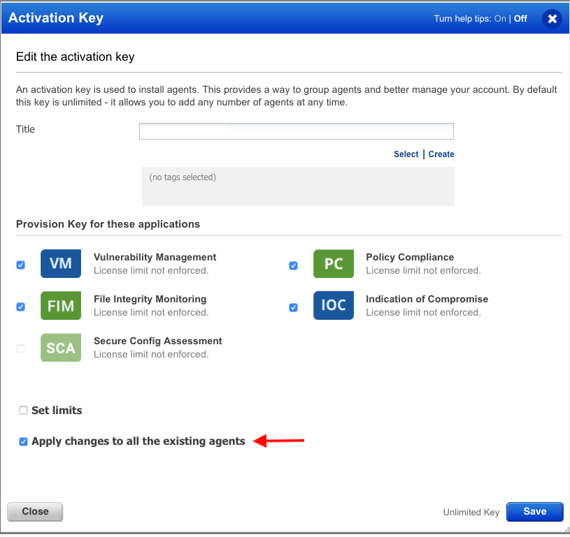Turn help tips Off
570x537 pixels.
pos(520,18)
